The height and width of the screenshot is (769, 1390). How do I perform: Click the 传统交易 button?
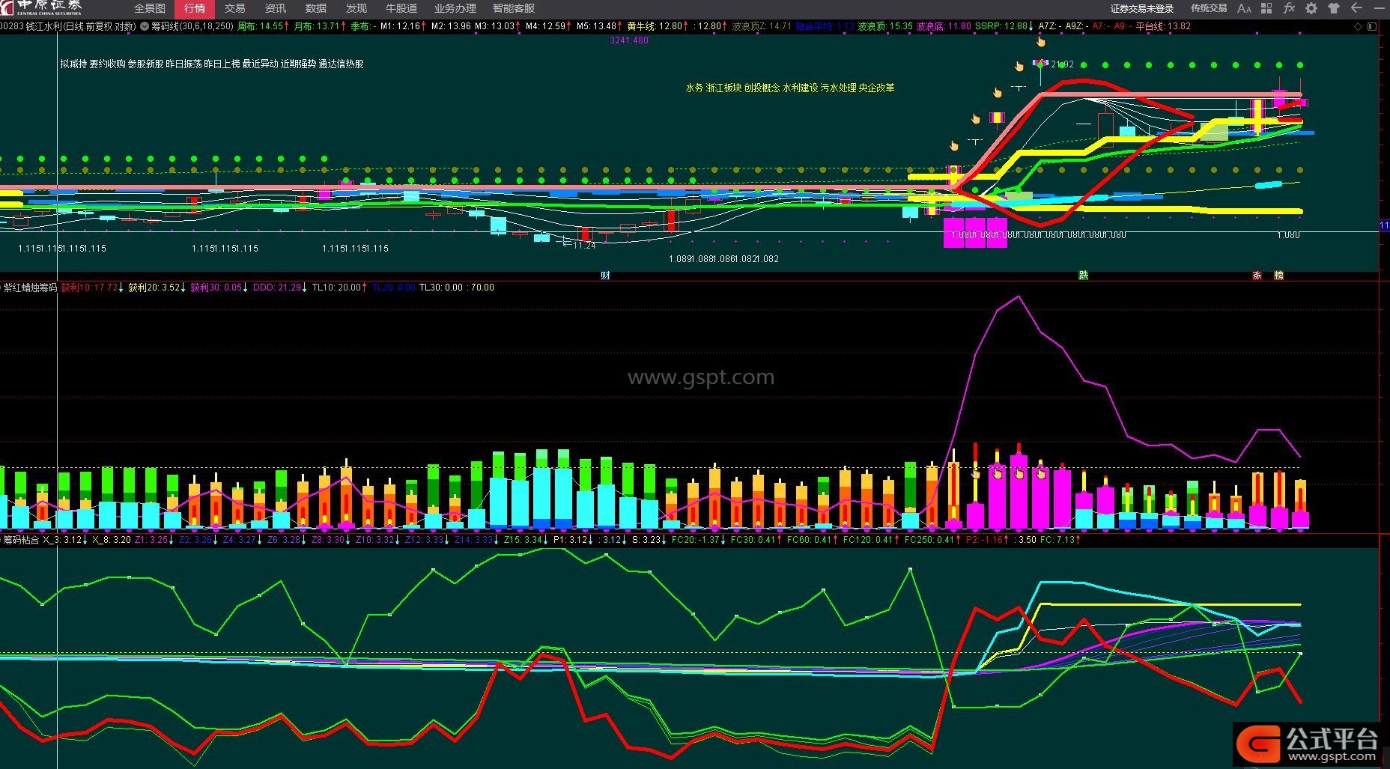point(1209,8)
